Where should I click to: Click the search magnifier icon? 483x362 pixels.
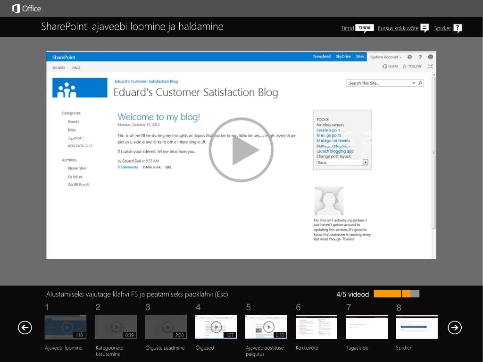click(x=420, y=83)
